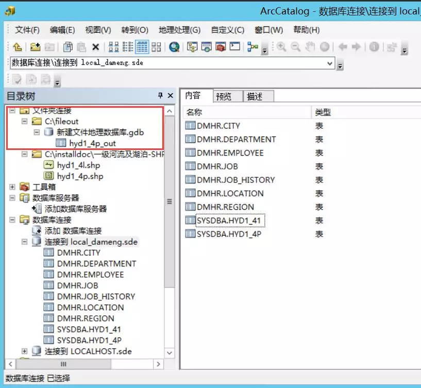The width and height of the screenshot is (421, 388).
Task: Select Zoom In tool on Geography toolbar
Action: (x=281, y=47)
